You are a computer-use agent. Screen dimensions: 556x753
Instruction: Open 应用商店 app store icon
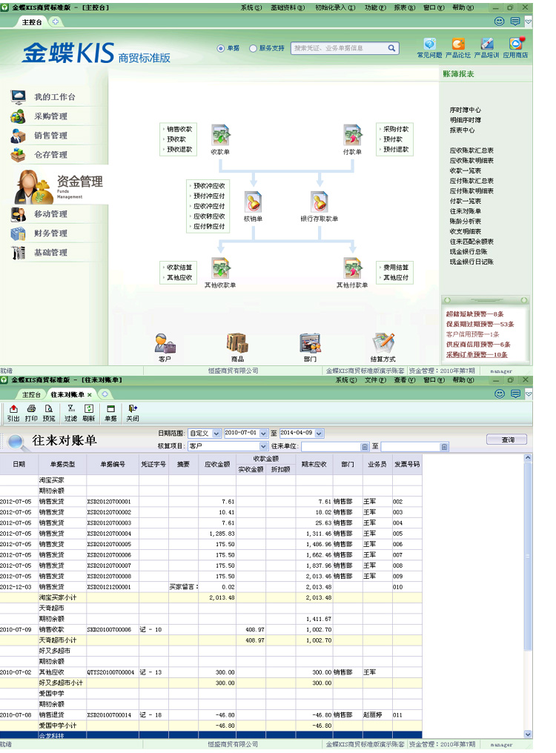(x=516, y=44)
